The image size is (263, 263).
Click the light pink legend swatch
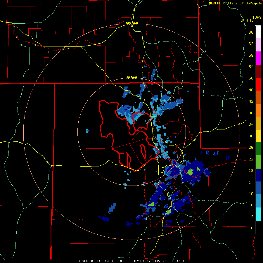click(258, 45)
